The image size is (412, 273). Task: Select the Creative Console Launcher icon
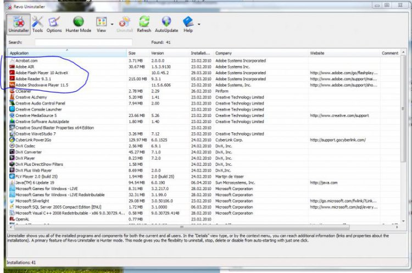12,109
